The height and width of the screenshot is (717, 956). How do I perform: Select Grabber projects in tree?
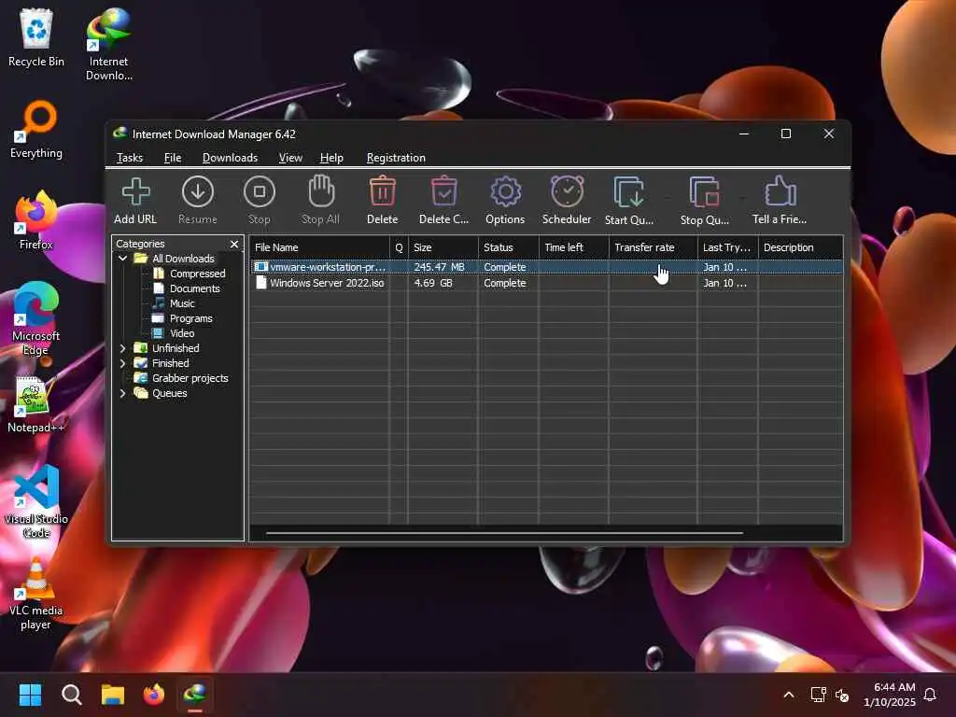(x=190, y=378)
